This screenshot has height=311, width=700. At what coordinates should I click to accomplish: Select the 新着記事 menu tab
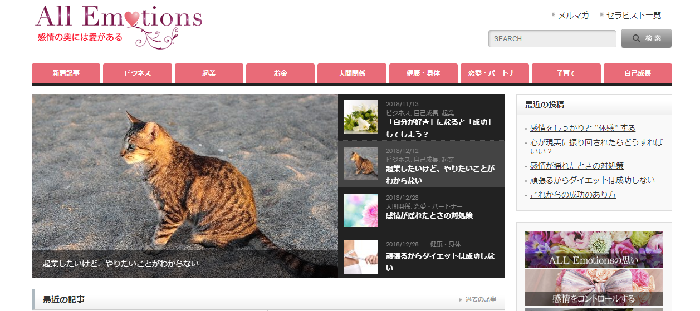coord(66,73)
